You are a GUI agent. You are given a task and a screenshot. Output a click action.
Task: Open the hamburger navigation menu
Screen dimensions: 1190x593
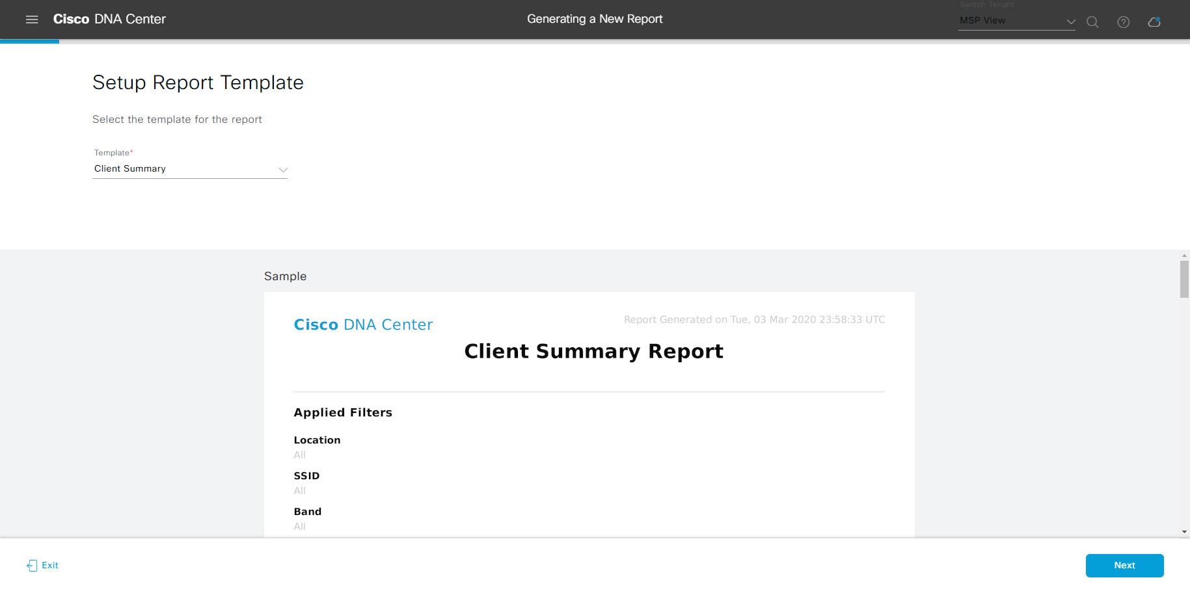pos(32,20)
